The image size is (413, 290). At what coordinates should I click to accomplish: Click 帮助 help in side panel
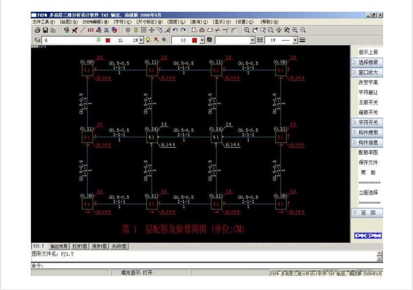(x=368, y=173)
